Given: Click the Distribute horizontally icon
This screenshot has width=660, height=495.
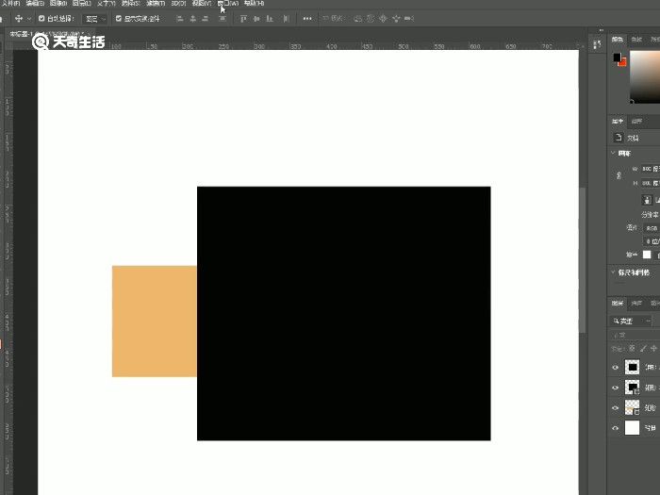Looking at the screenshot, I should click(x=287, y=19).
